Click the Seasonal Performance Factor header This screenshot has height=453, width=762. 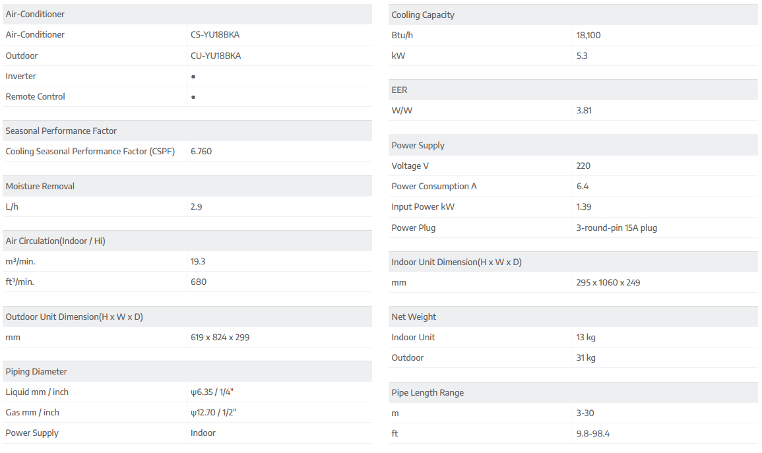pyautogui.click(x=61, y=131)
